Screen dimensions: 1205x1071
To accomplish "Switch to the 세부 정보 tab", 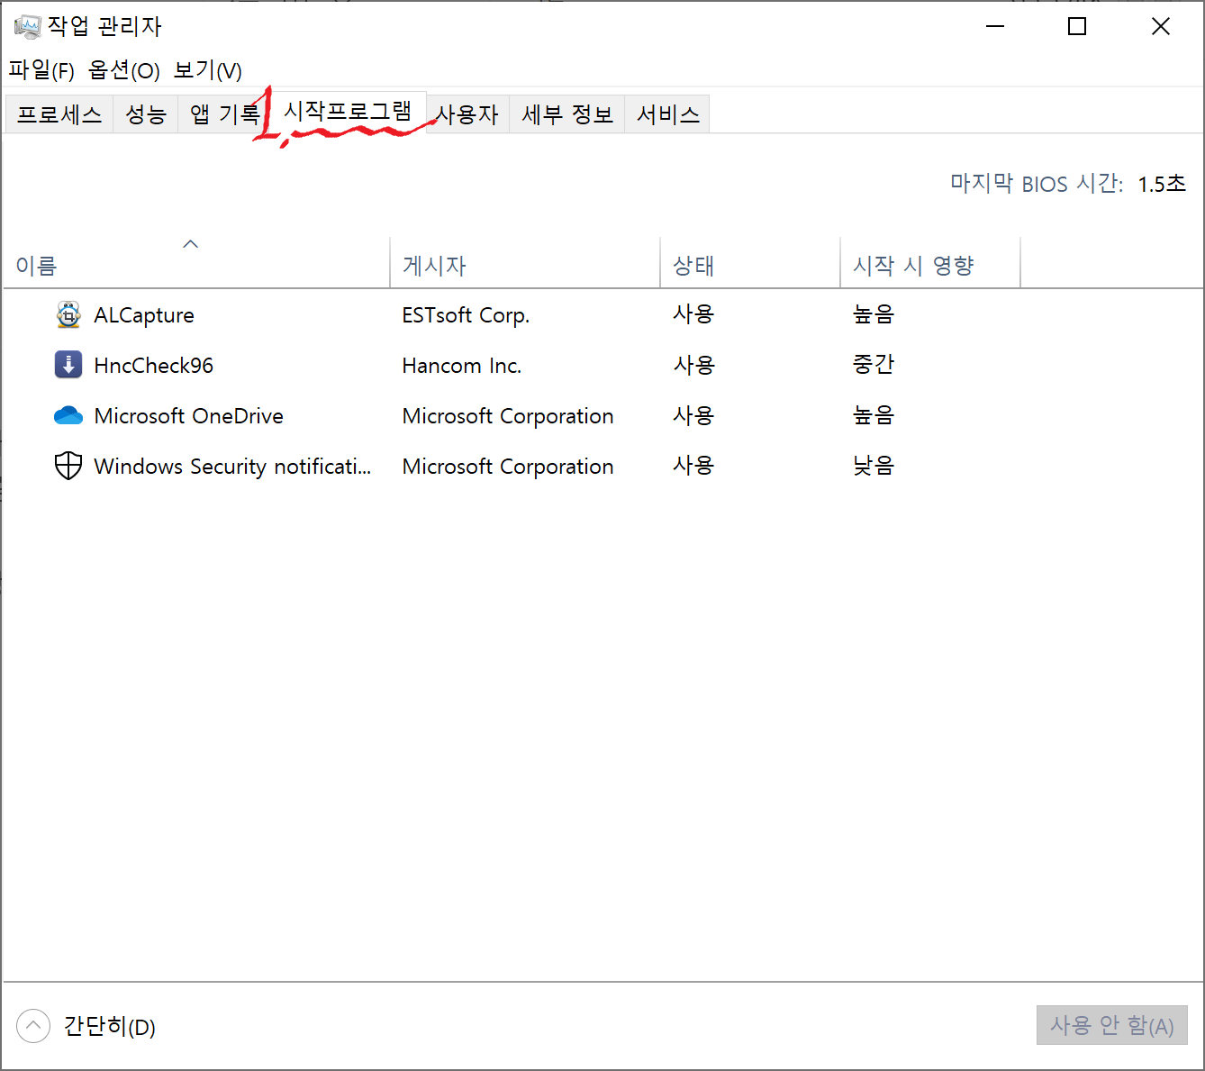I will pos(567,114).
